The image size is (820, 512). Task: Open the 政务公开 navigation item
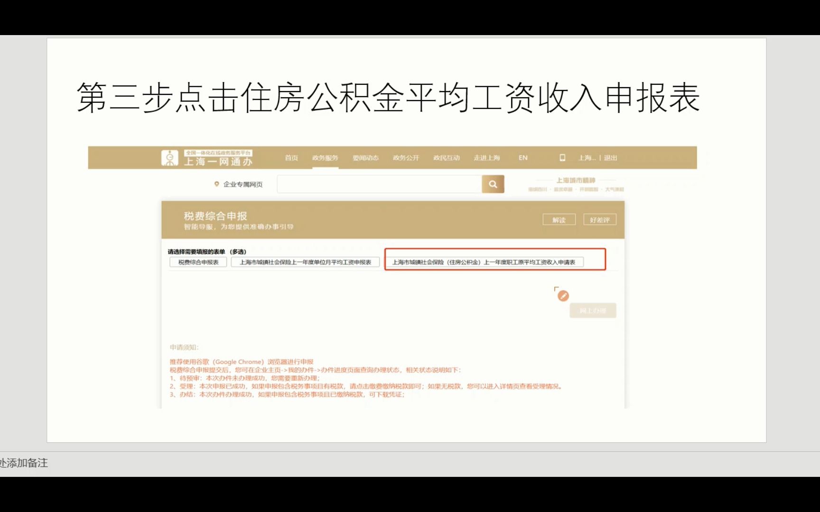point(406,158)
